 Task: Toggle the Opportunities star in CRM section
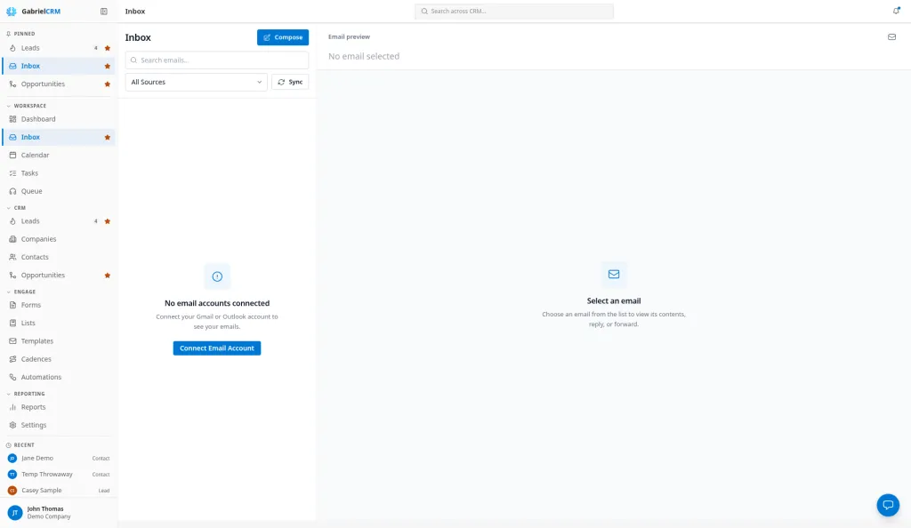[108, 276]
